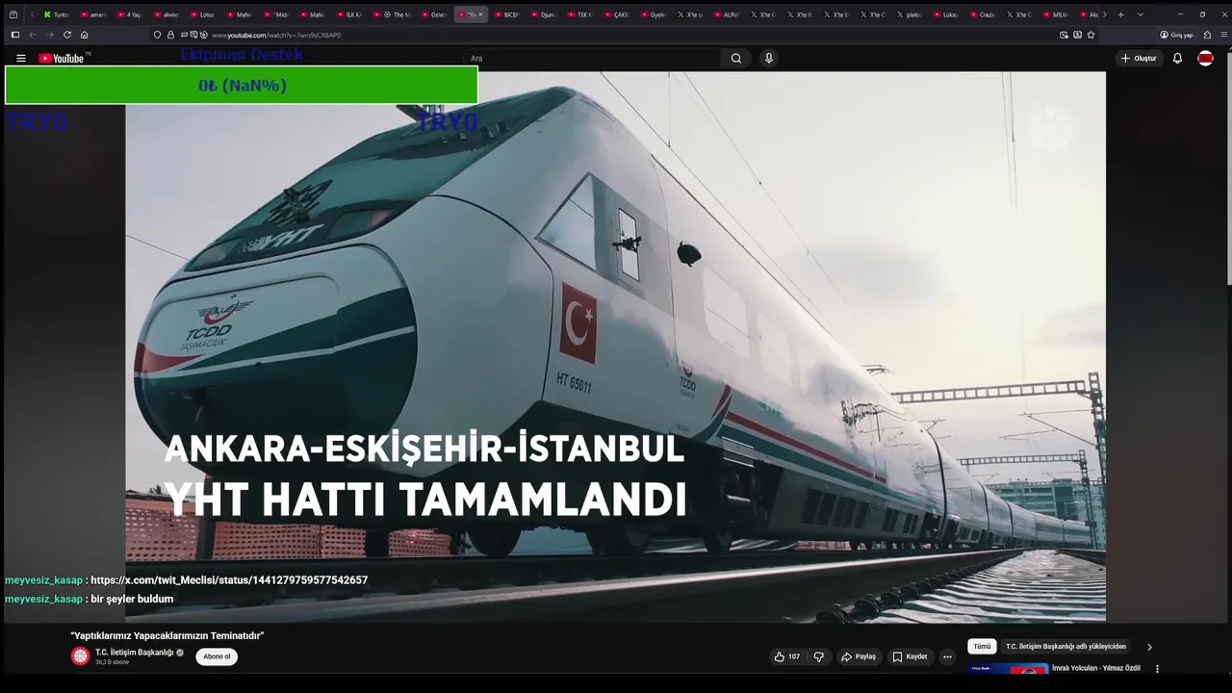Go to the YouTube home logo
1232x693 pixels.
click(62, 59)
